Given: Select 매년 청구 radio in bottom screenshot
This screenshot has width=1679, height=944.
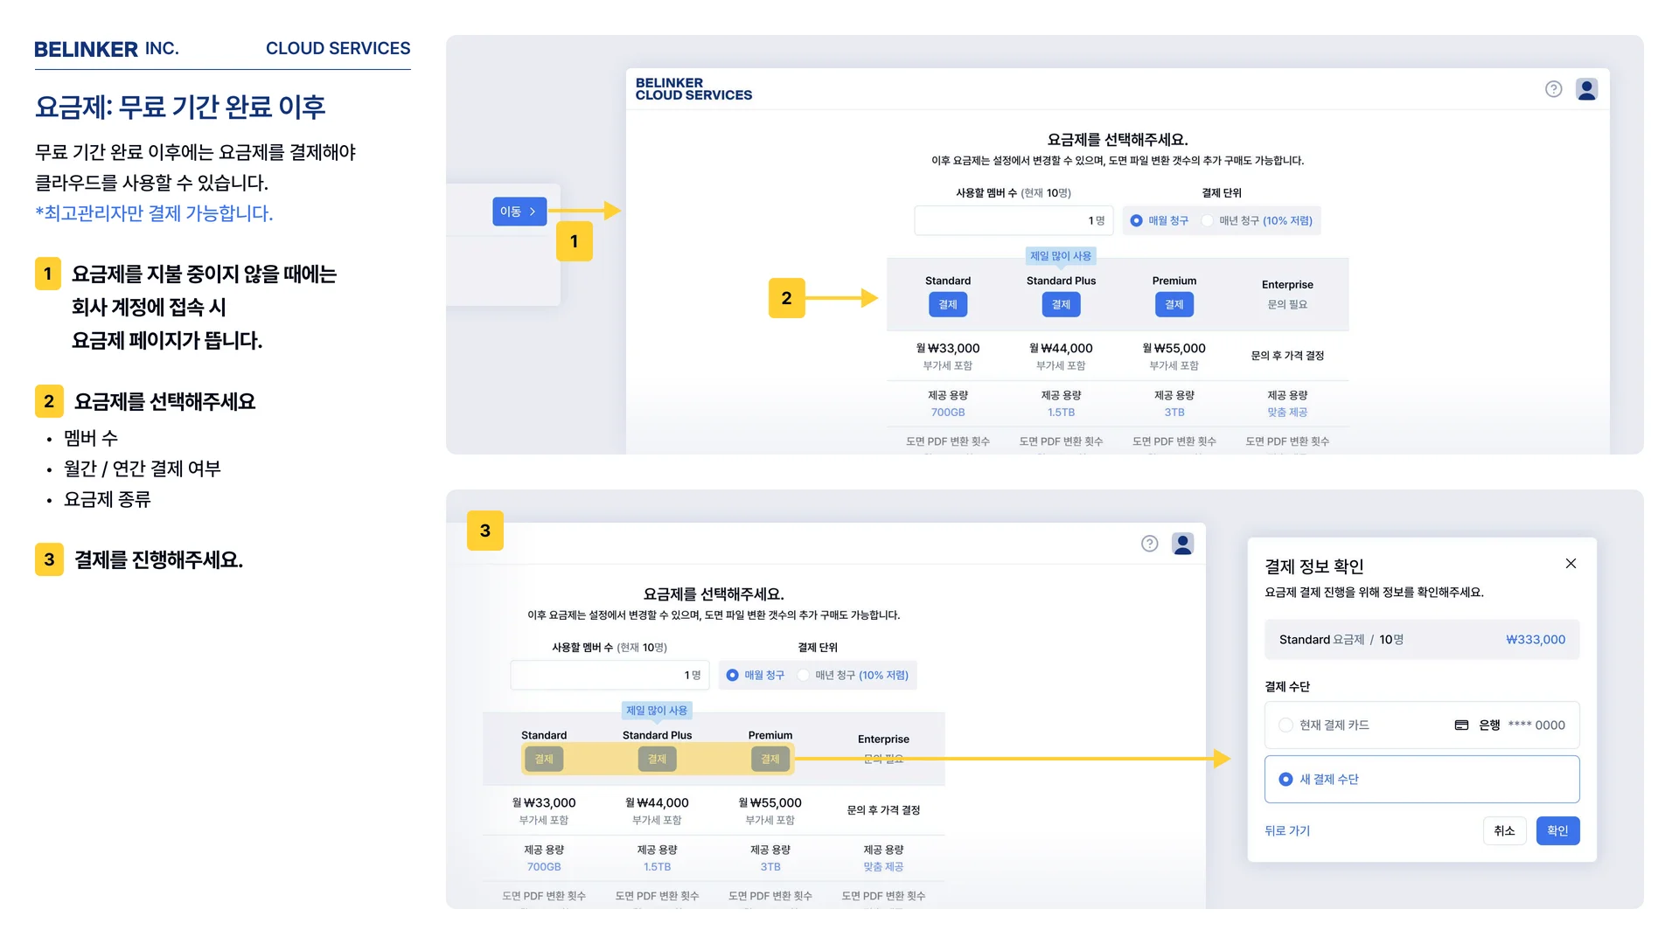Looking at the screenshot, I should [x=804, y=676].
